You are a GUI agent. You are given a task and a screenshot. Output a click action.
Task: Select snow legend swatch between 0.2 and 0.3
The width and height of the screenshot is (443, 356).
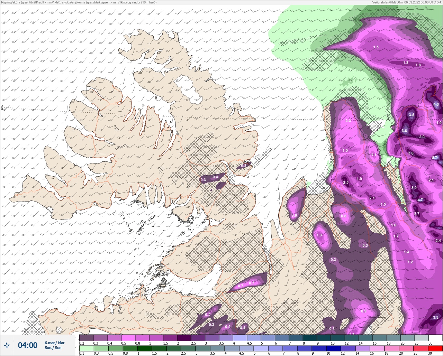[86, 338]
